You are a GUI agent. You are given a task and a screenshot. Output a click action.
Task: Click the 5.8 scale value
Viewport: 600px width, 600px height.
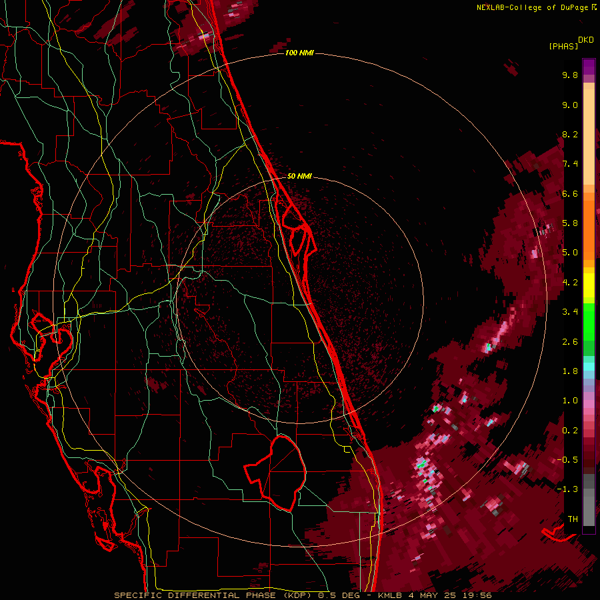click(570, 223)
